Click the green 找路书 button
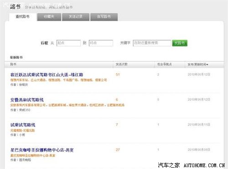This screenshot has height=169, width=228. tap(180, 43)
